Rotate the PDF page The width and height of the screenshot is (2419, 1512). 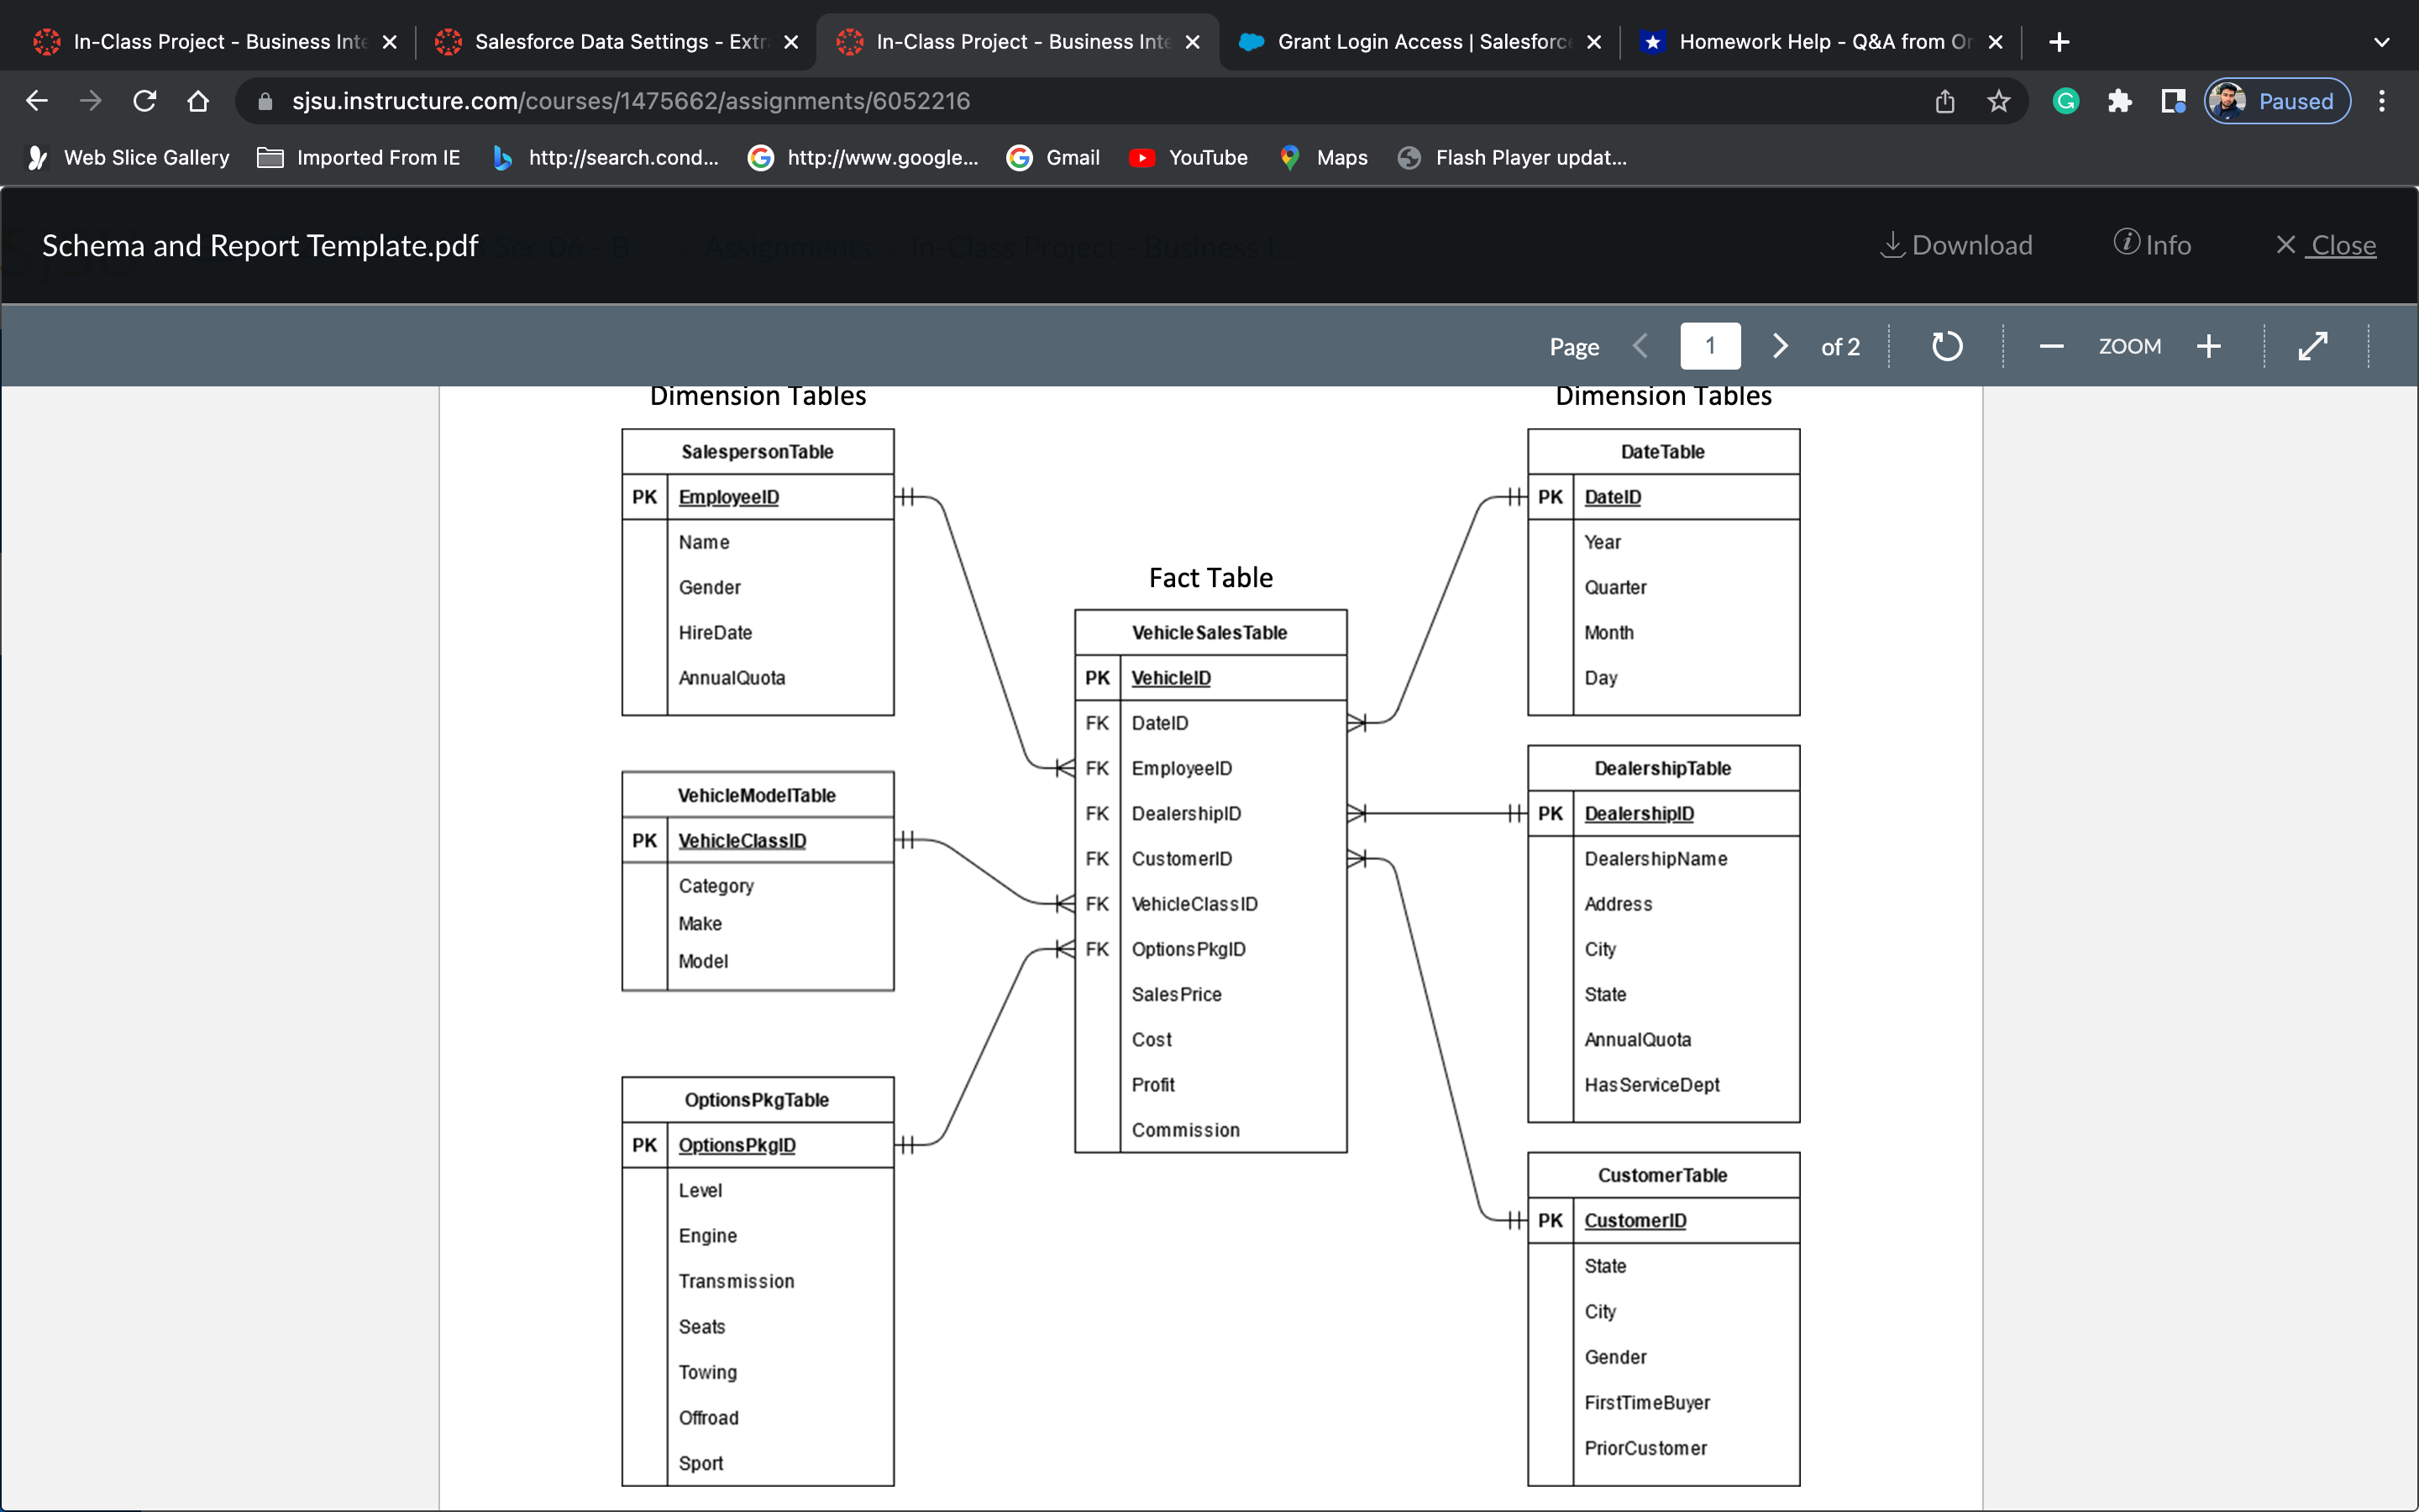[1947, 346]
